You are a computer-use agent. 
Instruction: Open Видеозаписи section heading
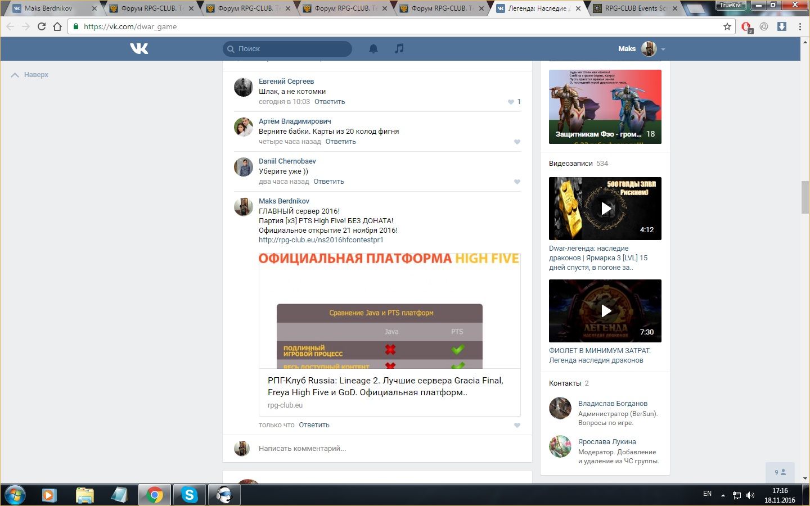click(x=571, y=164)
